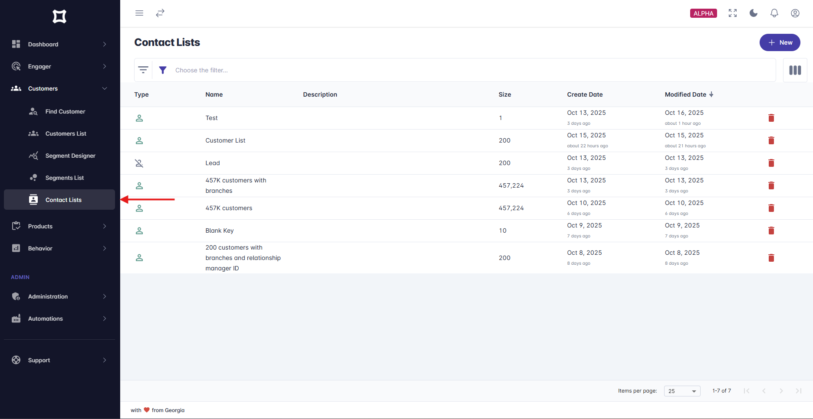The width and height of the screenshot is (813, 419).
Task: Delete the Test contact list via trash icon
Action: point(771,117)
